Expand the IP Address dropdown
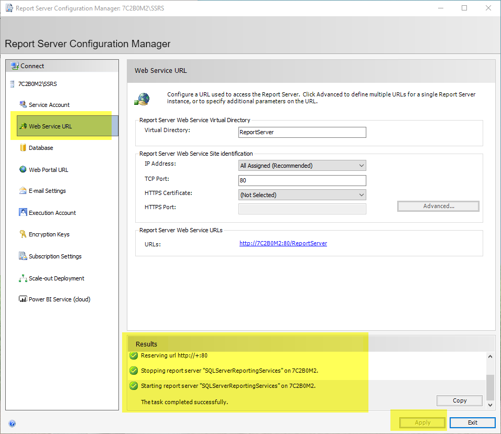Screen dimensions: 501x434 tap(361, 166)
